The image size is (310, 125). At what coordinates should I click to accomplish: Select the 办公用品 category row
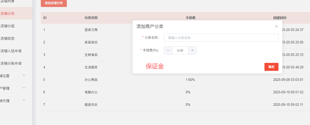[91, 80]
